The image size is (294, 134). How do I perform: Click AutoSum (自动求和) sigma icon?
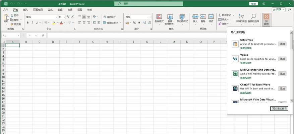(x=220, y=15)
